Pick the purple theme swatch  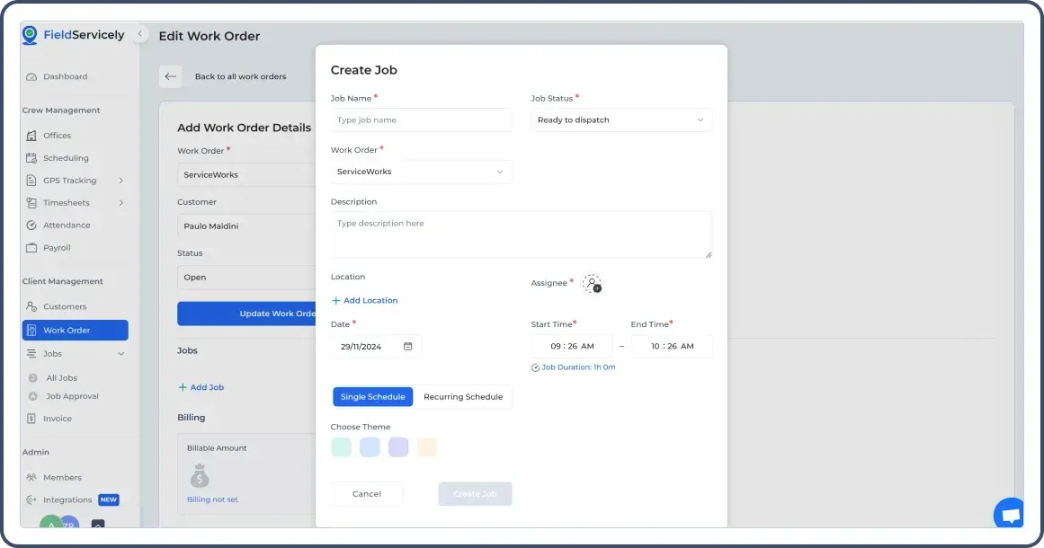[398, 446]
